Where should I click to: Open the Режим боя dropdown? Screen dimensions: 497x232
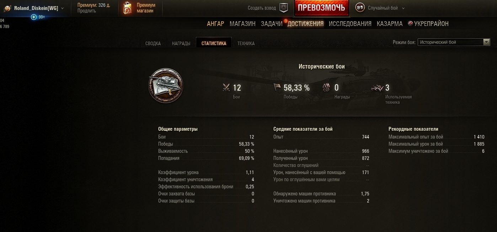pyautogui.click(x=454, y=42)
